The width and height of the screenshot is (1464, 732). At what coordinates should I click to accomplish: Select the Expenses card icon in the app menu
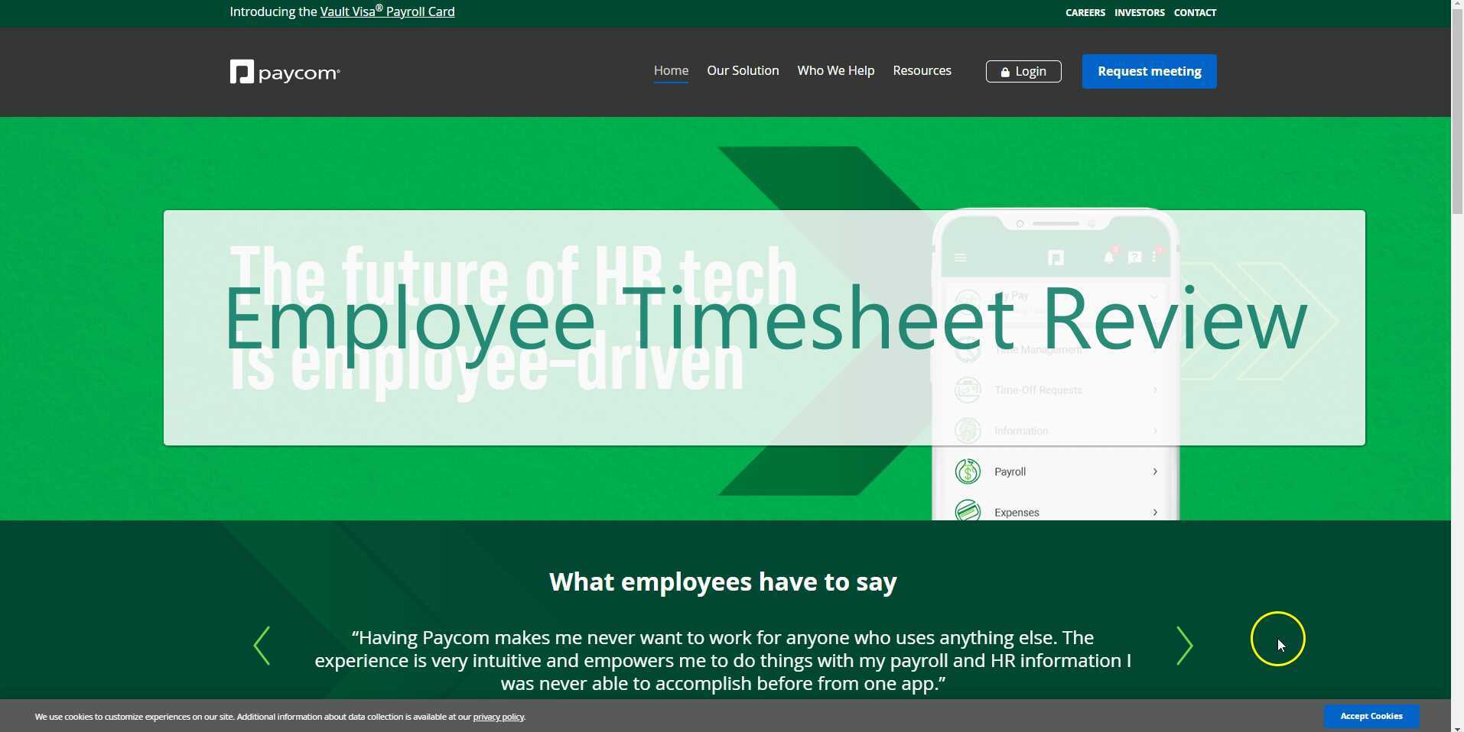coord(967,510)
